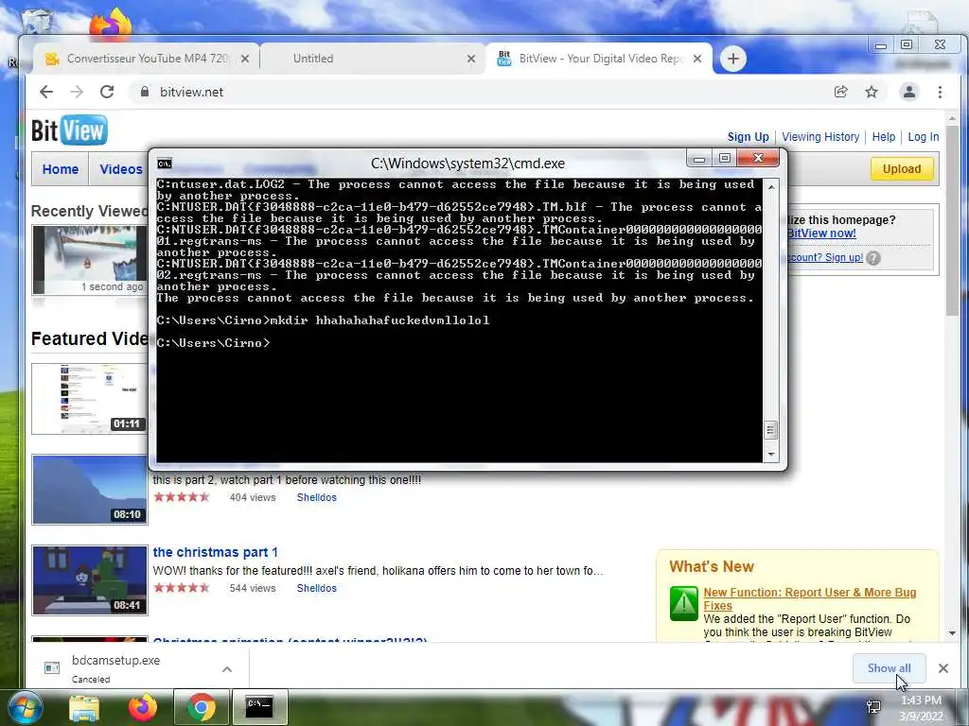Click the Sign Up link
969x726 pixels.
(748, 136)
